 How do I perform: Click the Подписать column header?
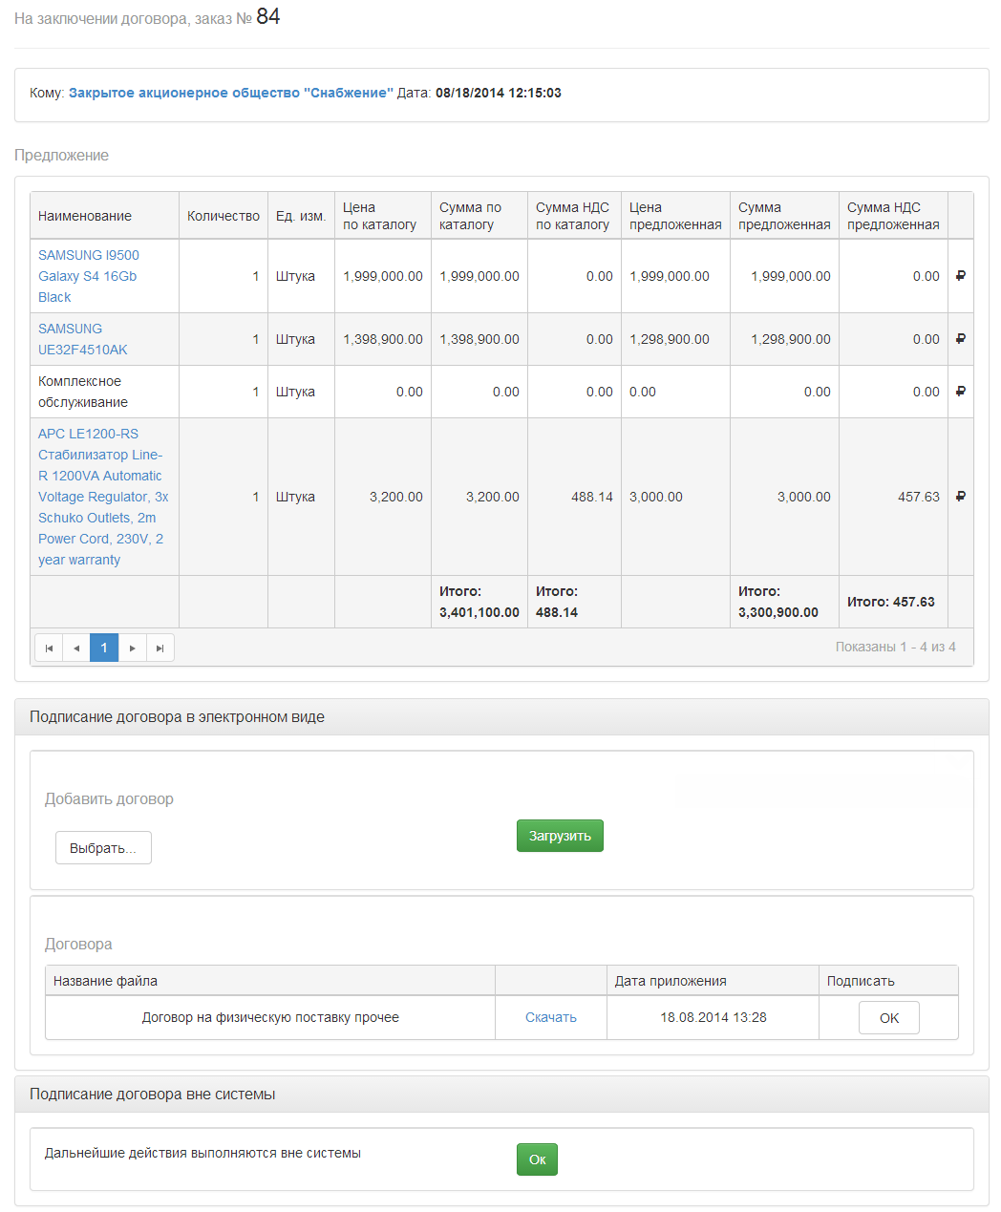pyautogui.click(x=888, y=981)
